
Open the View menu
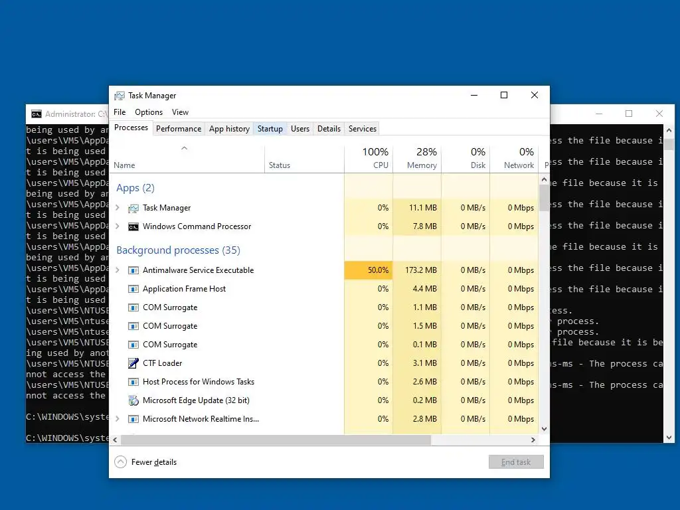180,112
